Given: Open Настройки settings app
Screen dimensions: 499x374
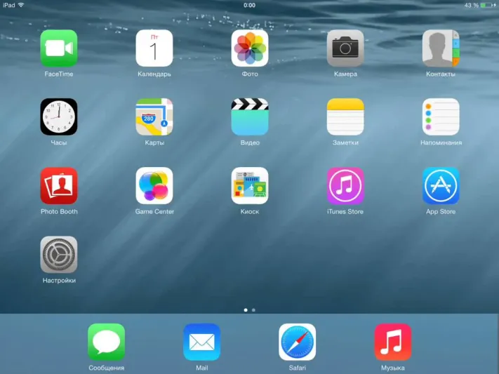Looking at the screenshot, I should [59, 255].
